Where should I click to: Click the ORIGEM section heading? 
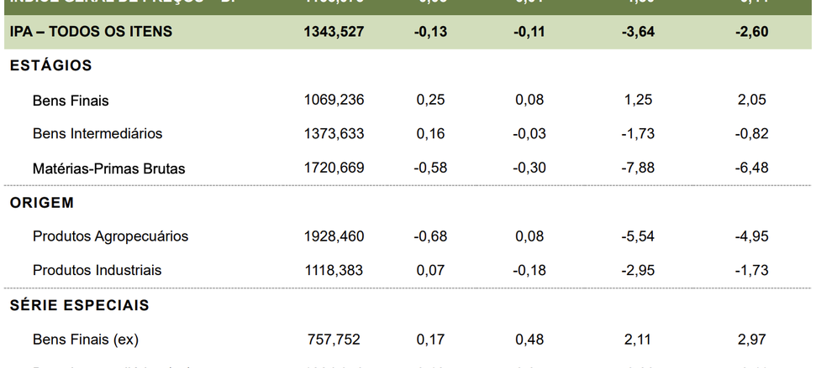[x=42, y=203]
